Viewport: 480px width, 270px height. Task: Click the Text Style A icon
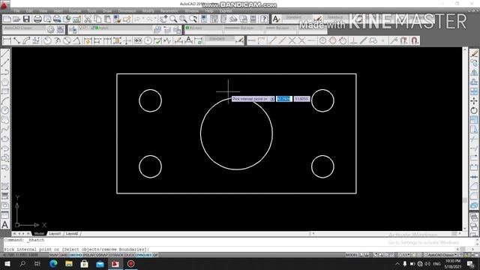(276, 19)
